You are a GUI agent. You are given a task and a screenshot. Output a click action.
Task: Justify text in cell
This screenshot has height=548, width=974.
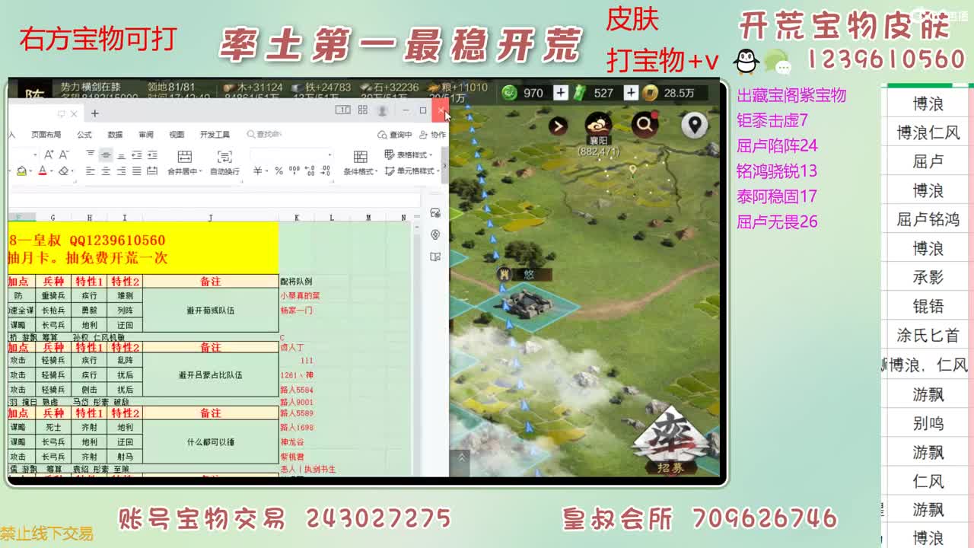[136, 171]
